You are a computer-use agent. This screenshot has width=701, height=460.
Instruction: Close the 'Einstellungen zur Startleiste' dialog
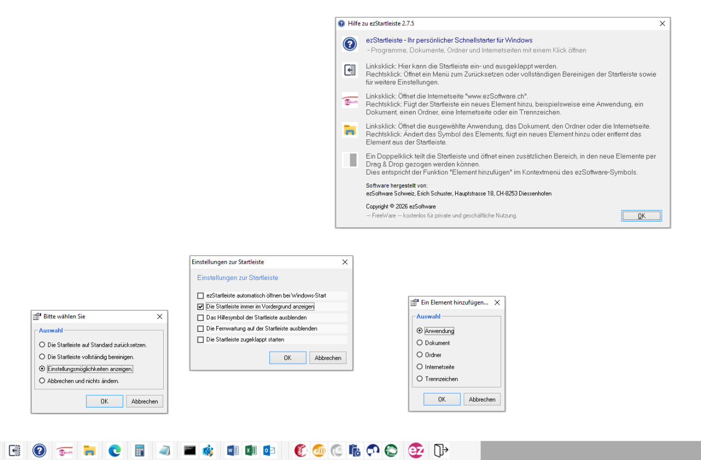coord(345,262)
